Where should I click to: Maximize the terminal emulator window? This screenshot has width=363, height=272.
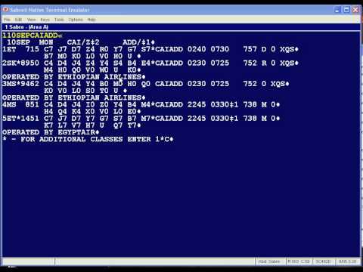(x=346, y=10)
